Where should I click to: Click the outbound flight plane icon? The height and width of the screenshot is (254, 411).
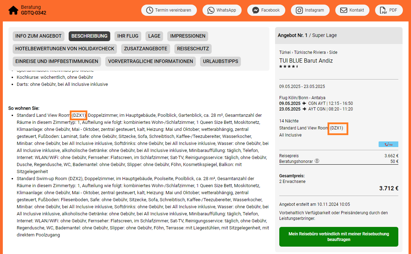[304, 103]
